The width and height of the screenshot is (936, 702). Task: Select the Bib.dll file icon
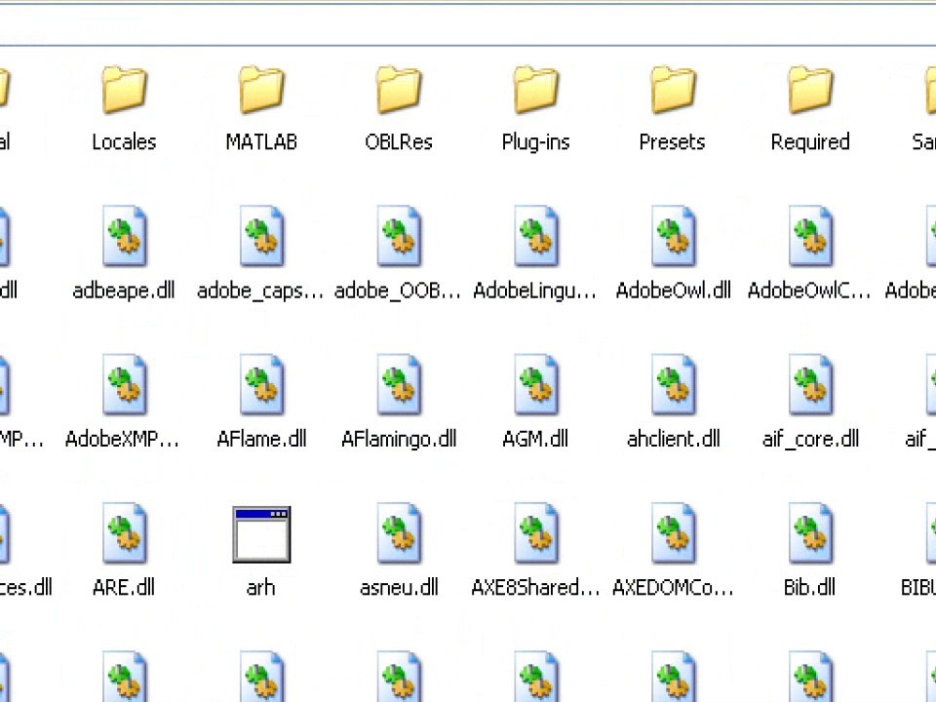pos(810,533)
